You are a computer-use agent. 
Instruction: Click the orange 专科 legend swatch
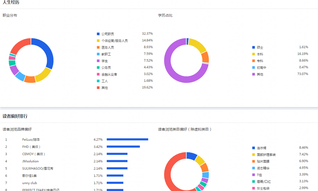(x=253, y=61)
